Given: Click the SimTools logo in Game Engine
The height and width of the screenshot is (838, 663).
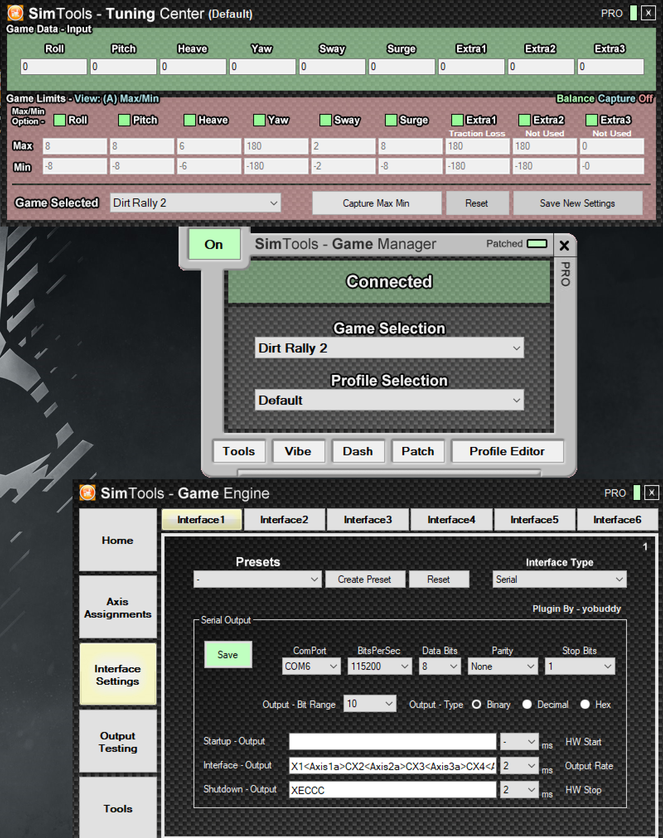Looking at the screenshot, I should 87,493.
